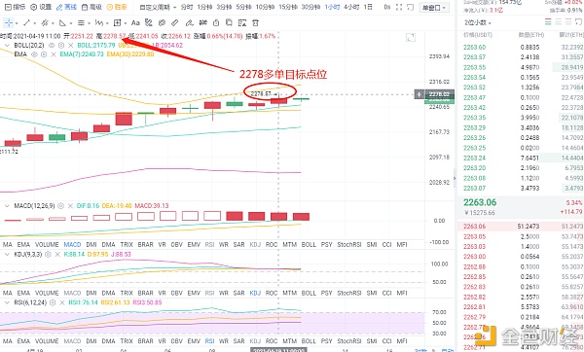The image size is (584, 352).
Task: Click the window layout icon beside fullscreen
Action: [410, 7]
